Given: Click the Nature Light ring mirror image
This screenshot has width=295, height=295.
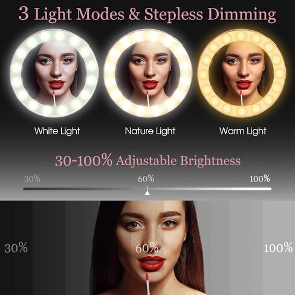Looking at the screenshot, I should [148, 73].
